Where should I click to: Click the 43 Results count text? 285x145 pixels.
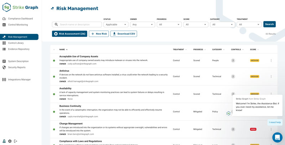tap(270, 34)
